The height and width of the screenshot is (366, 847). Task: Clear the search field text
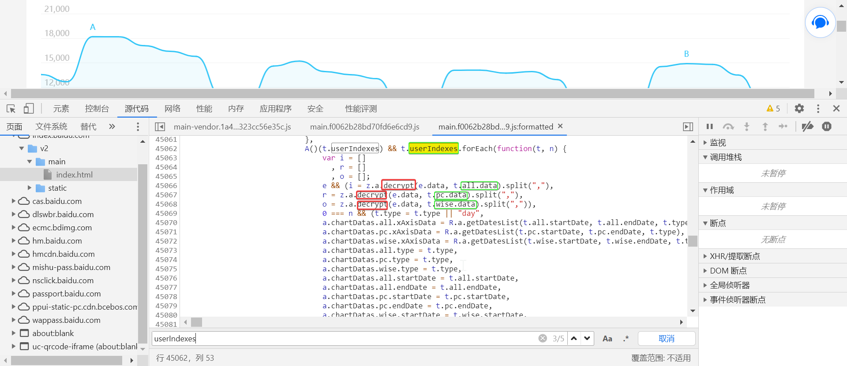point(543,338)
